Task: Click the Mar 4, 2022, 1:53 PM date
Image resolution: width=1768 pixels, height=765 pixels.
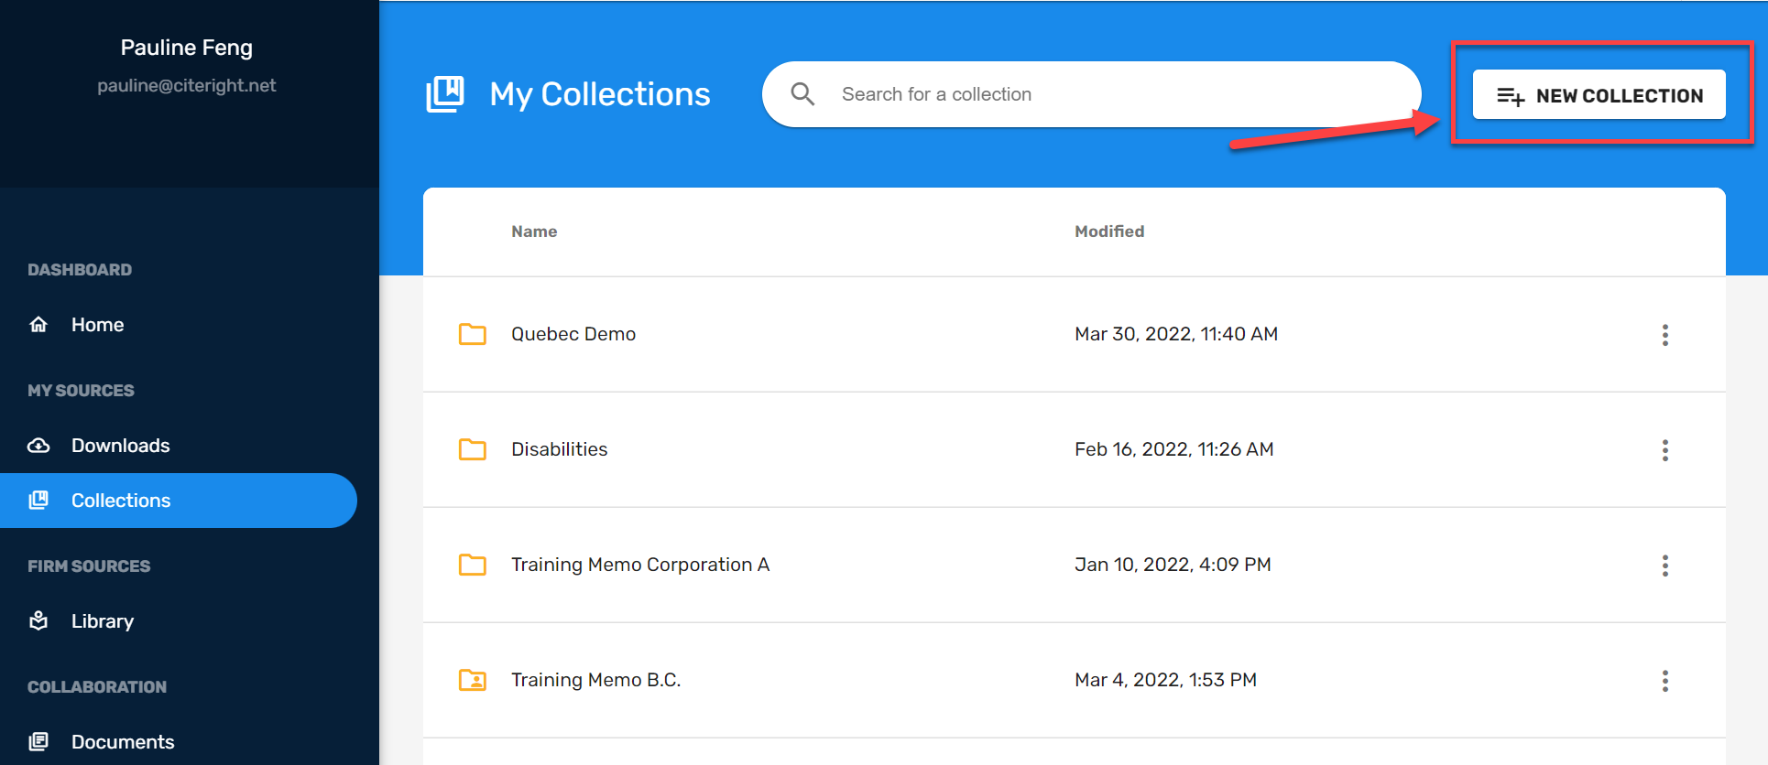Action: pos(1166,680)
